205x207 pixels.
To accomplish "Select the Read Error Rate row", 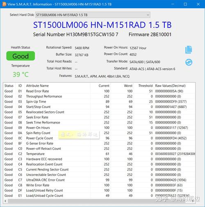I will click(x=99, y=91).
